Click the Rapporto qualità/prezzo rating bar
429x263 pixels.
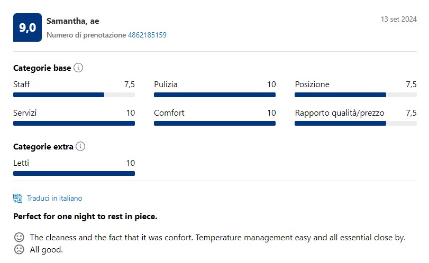[x=355, y=124]
